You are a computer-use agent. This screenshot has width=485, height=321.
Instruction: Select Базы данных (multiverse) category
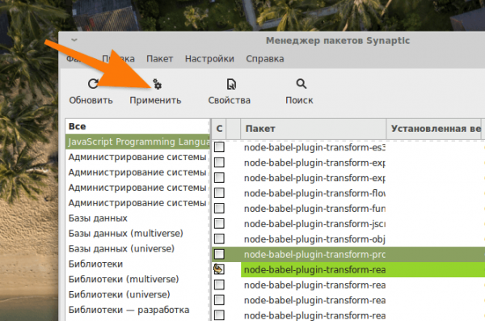137,234
